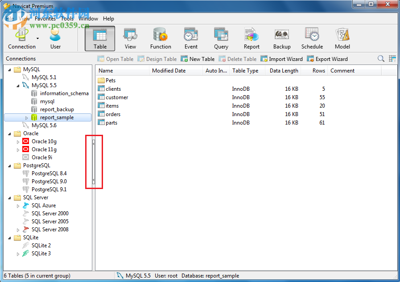Viewport: 400px width, 282px height.
Task: Select the orders table
Action: coord(109,114)
